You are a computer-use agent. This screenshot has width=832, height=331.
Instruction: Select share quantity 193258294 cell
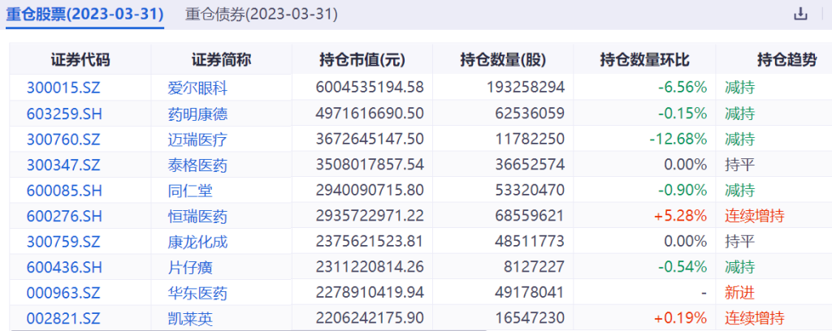pos(526,88)
